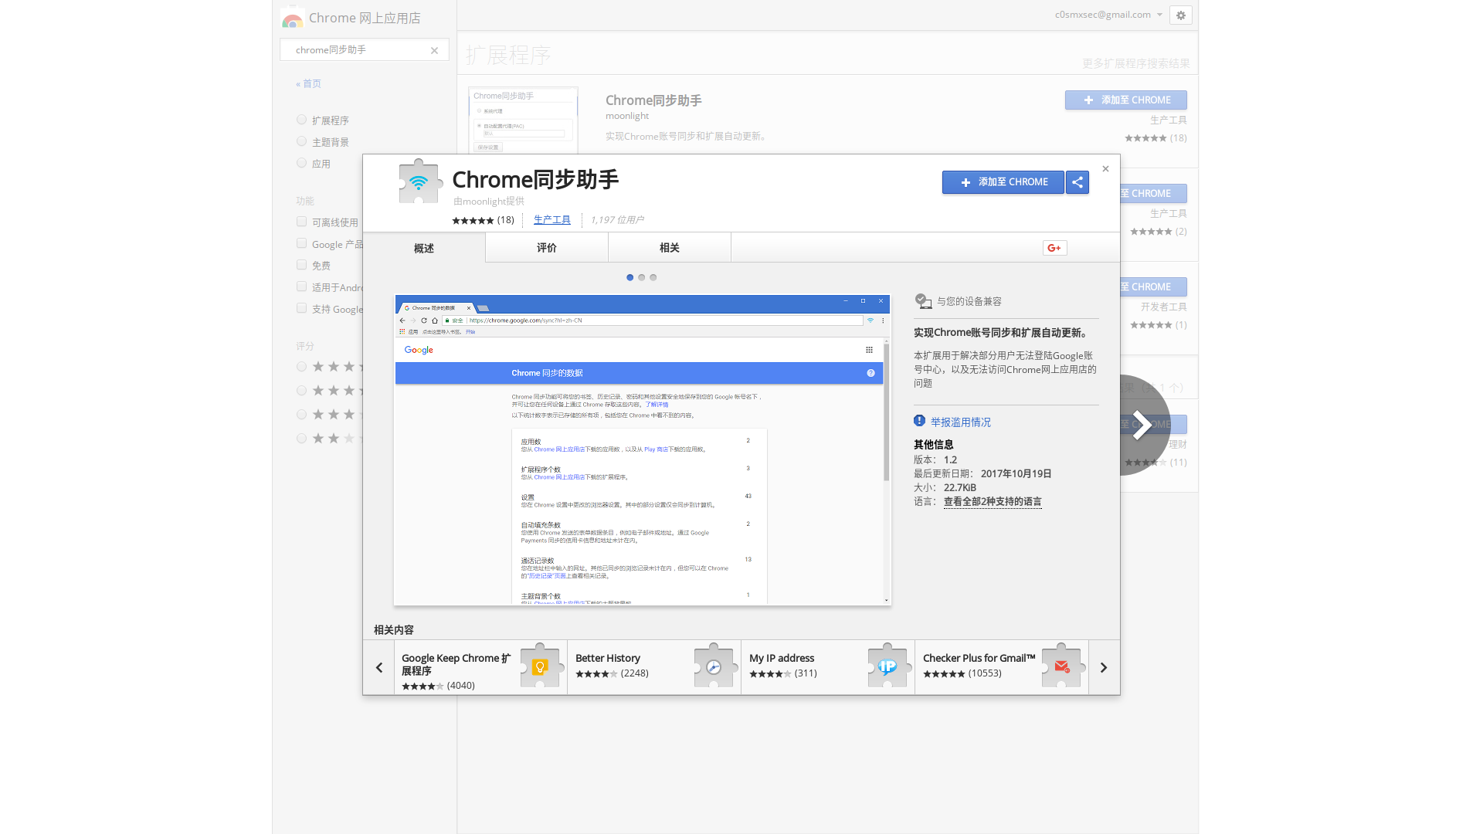Click the report abuse exclamation icon
The width and height of the screenshot is (1483, 834).
pyautogui.click(x=919, y=421)
